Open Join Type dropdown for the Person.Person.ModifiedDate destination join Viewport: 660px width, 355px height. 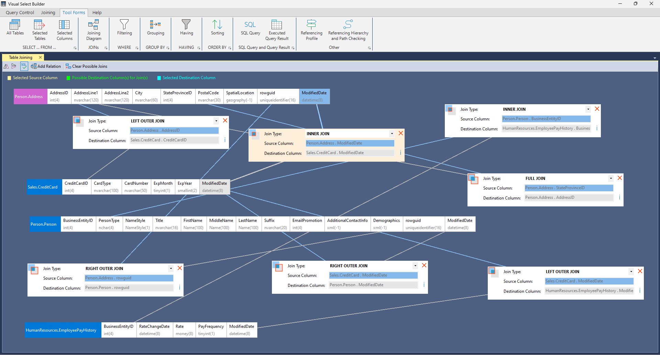415,266
